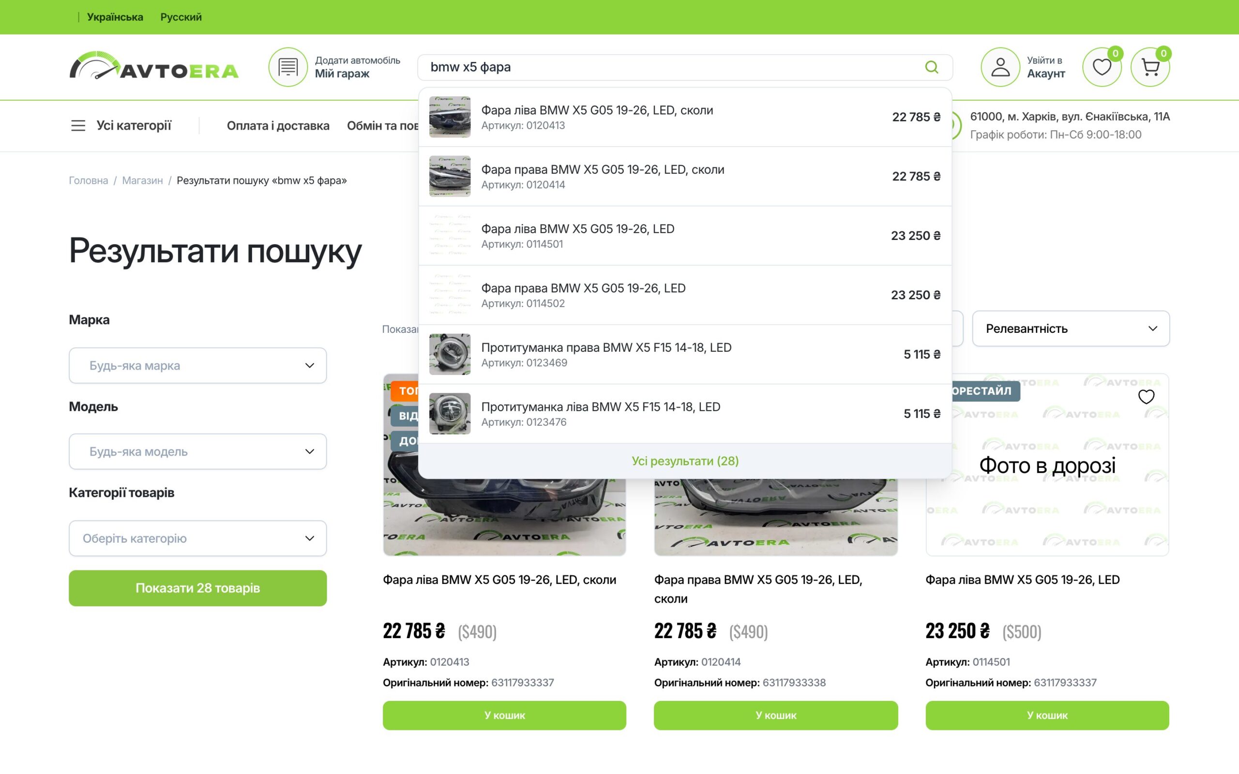The image size is (1239, 774).
Task: Select suggestion Фара права BMW X5 G05 LED, сколи
Action: pos(685,177)
